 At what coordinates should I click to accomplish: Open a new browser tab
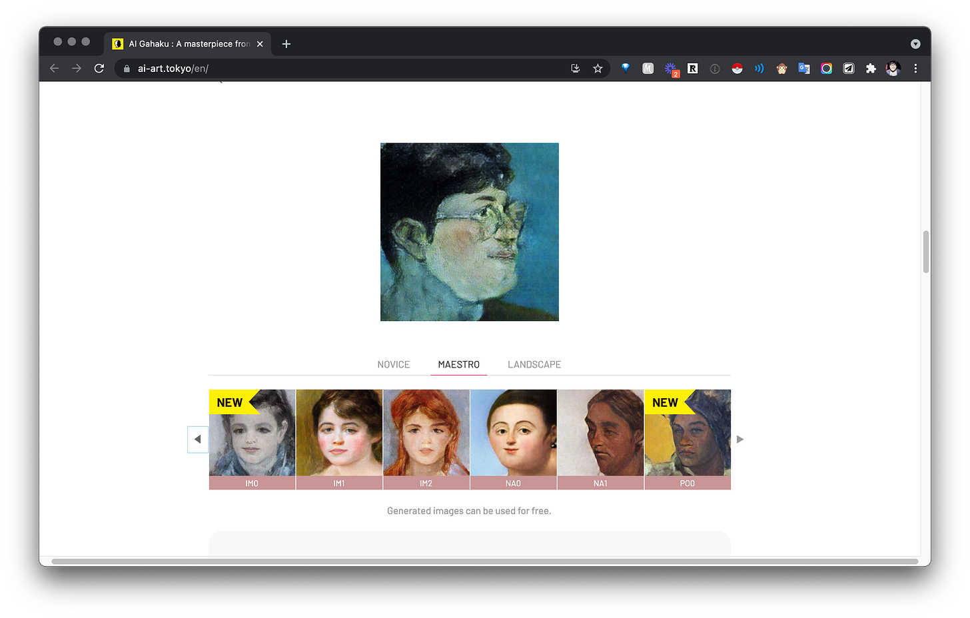[x=286, y=44]
